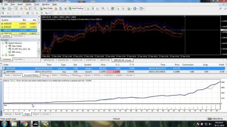The height and width of the screenshot is (127, 227).
Task: Open the Journal tab in Tester
Action: click(45, 114)
